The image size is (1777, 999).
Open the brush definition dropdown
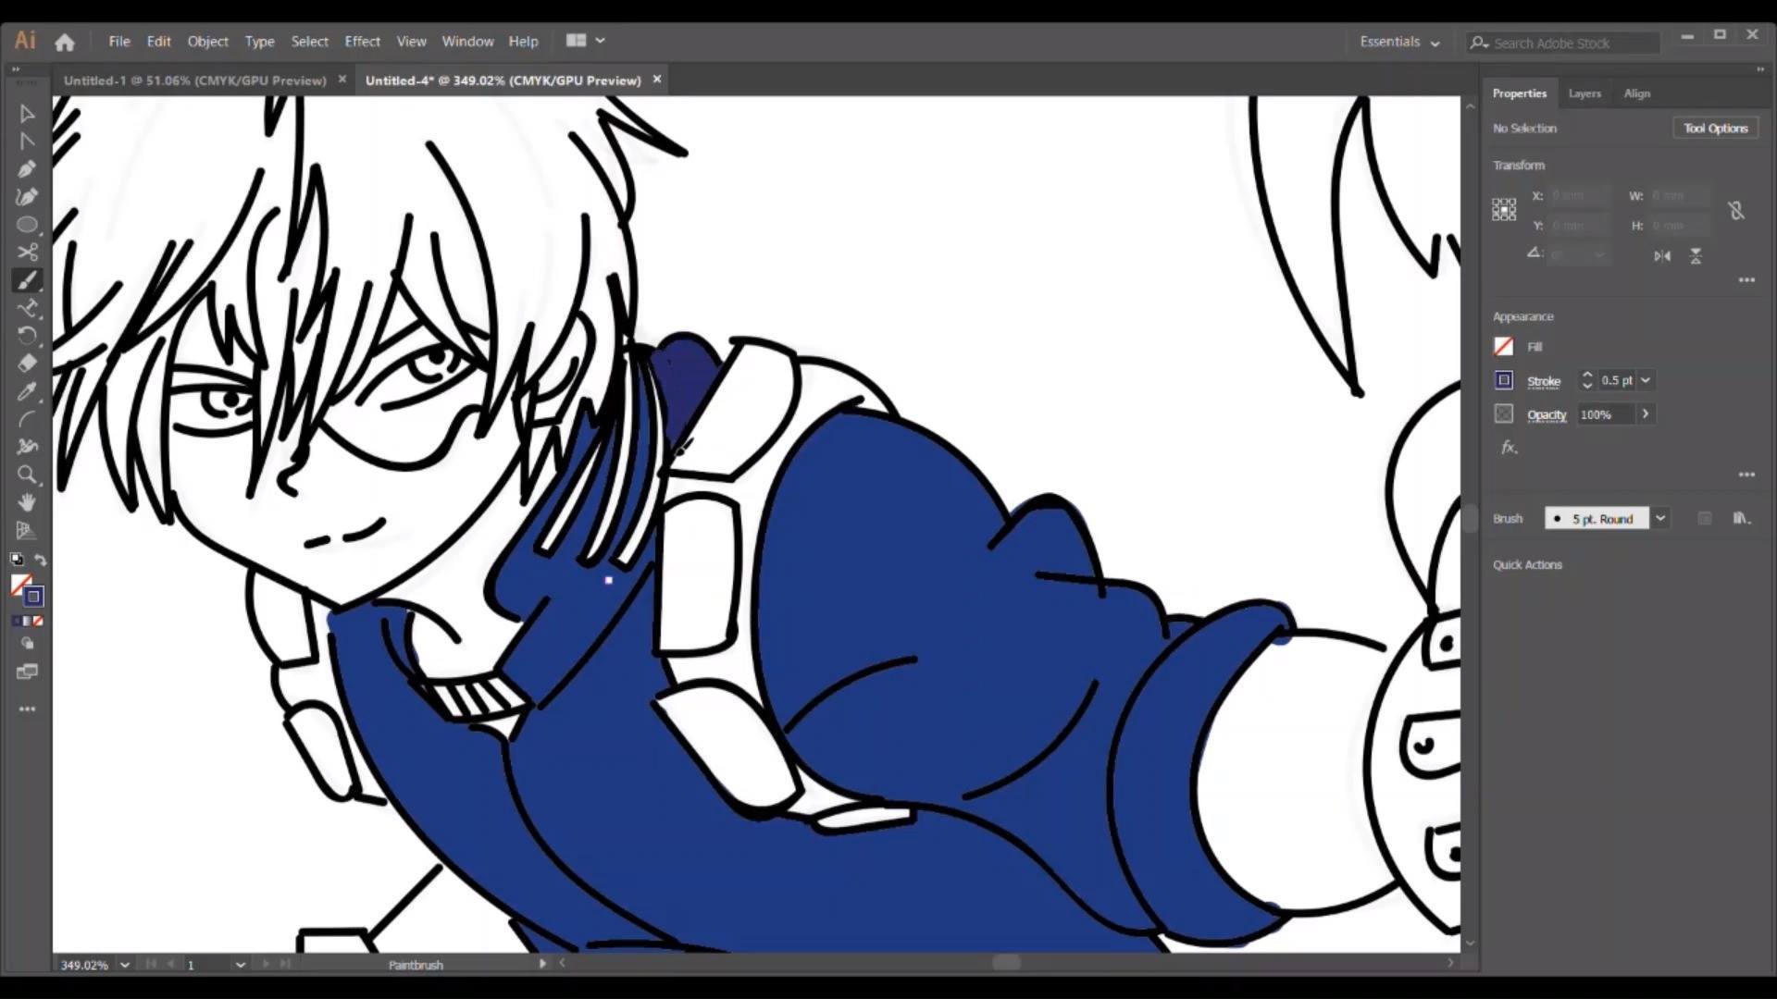(1660, 519)
